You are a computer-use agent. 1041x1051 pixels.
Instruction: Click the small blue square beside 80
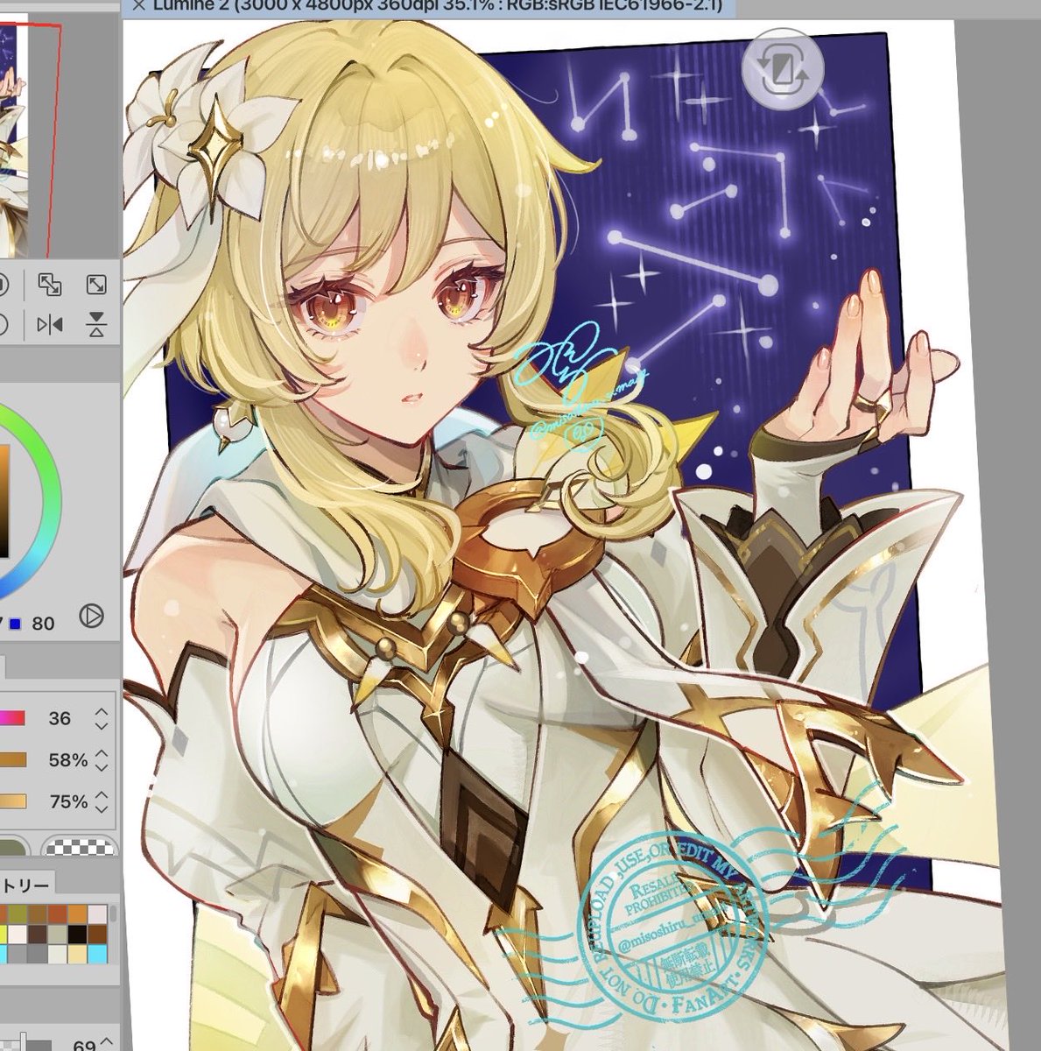pyautogui.click(x=15, y=624)
